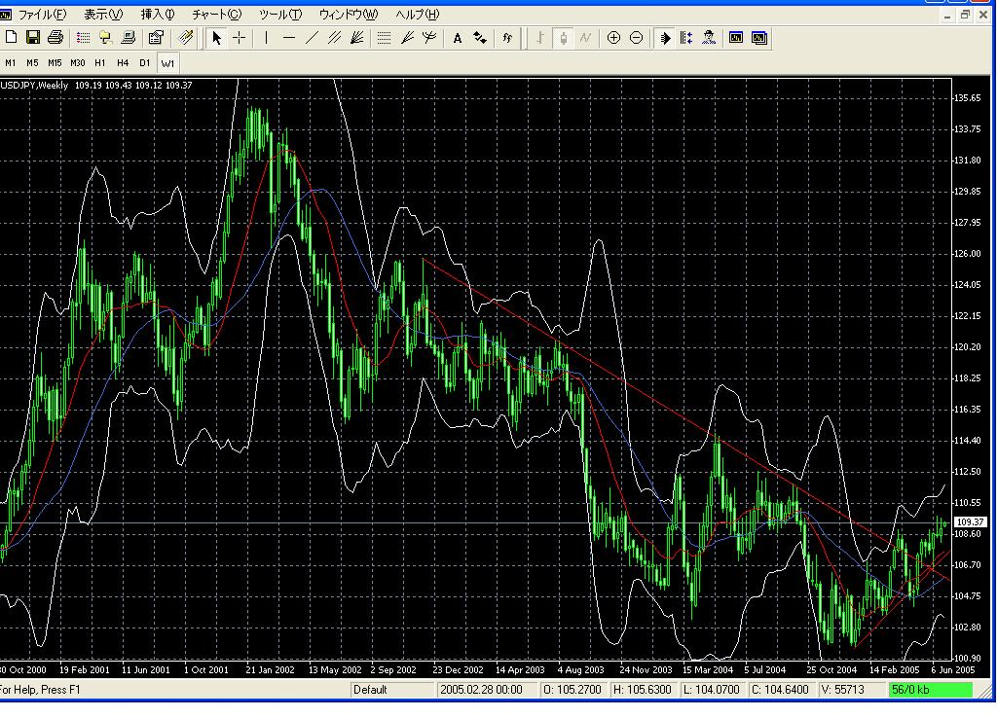Open the チャート(C) menu

tap(217, 14)
